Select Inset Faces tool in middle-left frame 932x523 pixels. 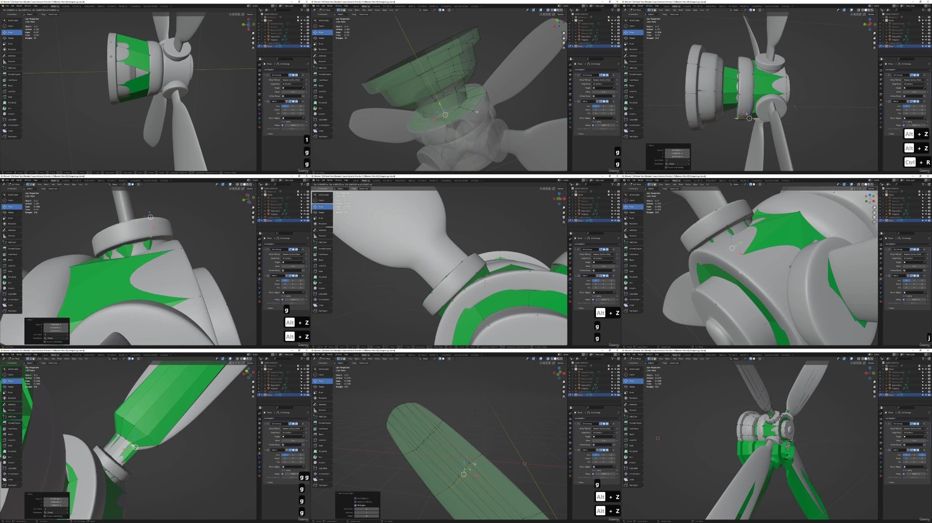(x=12, y=255)
